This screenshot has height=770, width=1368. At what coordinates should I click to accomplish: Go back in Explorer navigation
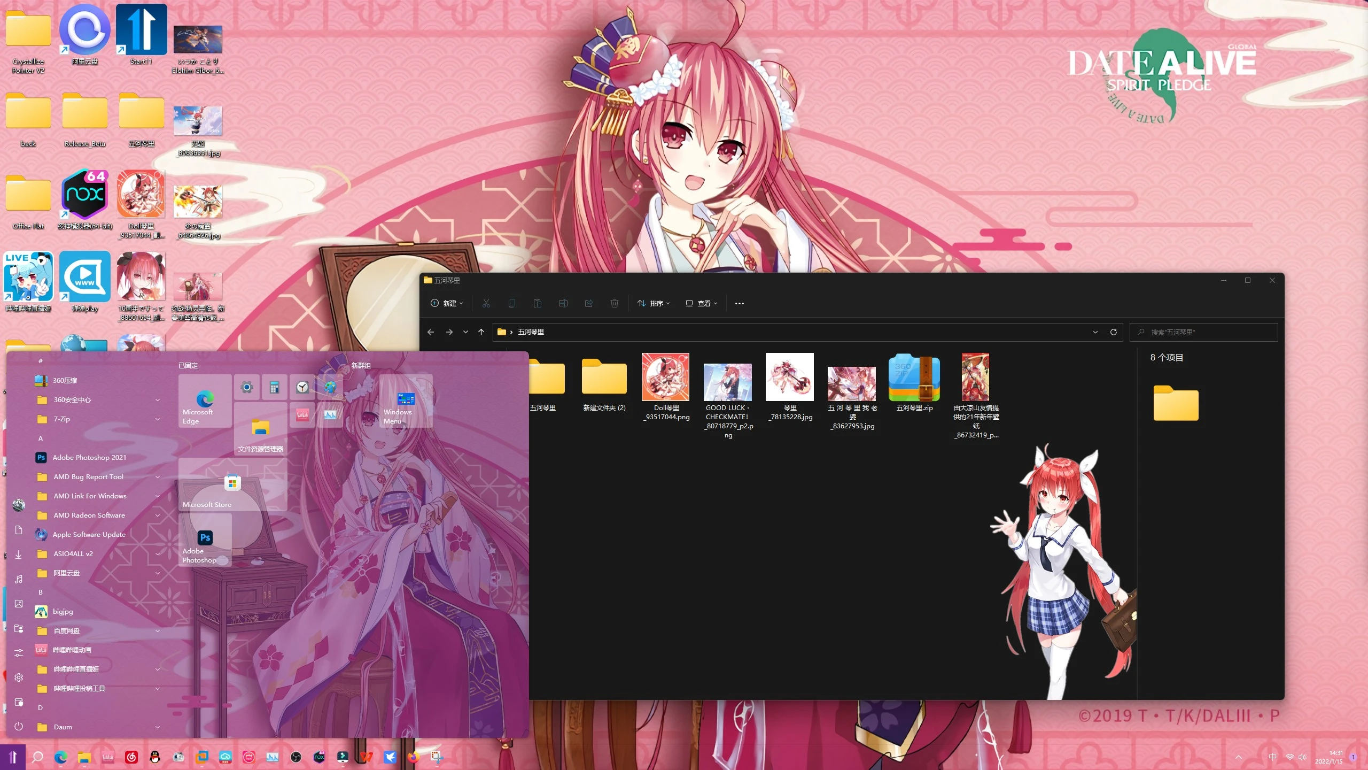point(431,332)
